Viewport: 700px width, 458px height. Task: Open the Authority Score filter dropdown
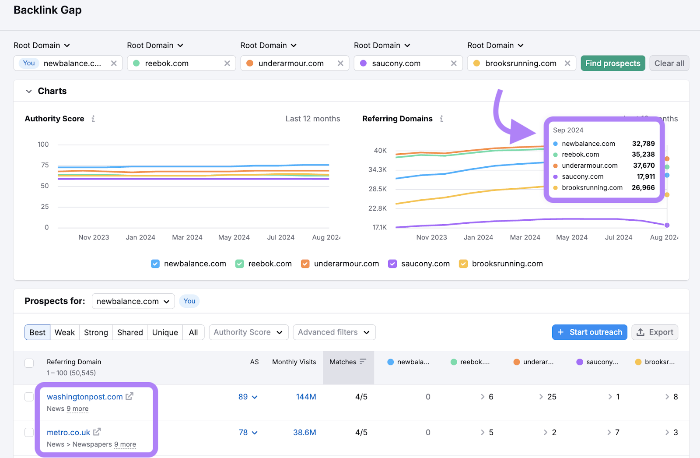tap(248, 332)
